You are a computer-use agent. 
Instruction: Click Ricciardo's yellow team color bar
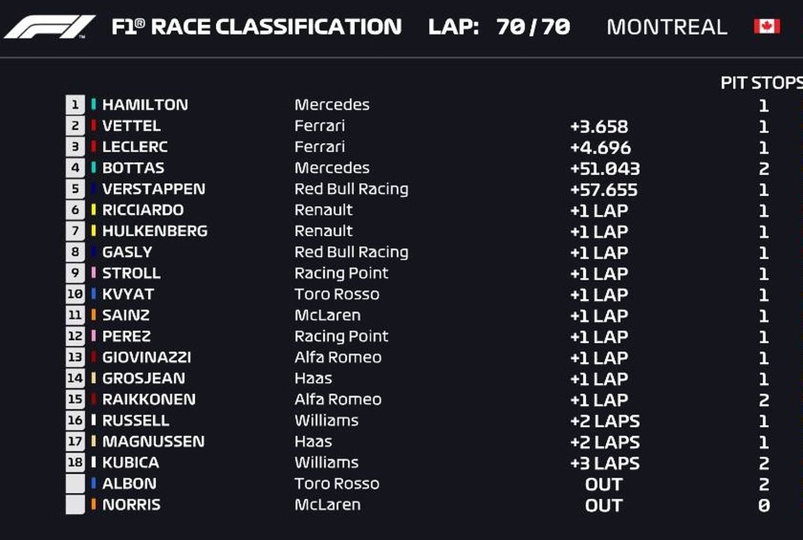pos(93,210)
